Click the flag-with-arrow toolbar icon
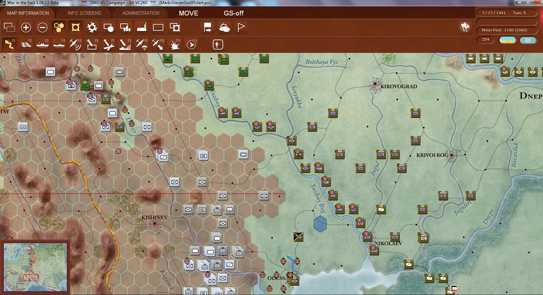Viewport: 543px width, 295px height. click(x=208, y=27)
